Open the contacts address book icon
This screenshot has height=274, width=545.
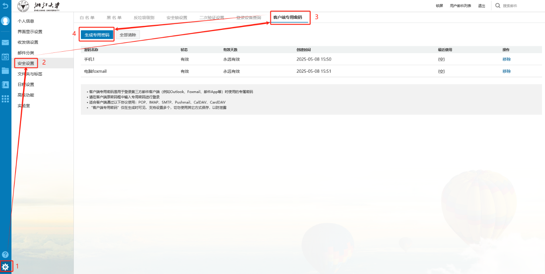click(x=6, y=85)
